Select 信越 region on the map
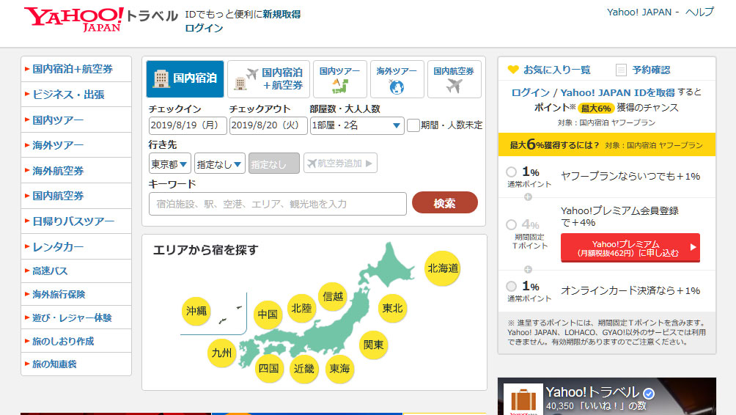The width and height of the screenshot is (736, 415). pyautogui.click(x=333, y=296)
